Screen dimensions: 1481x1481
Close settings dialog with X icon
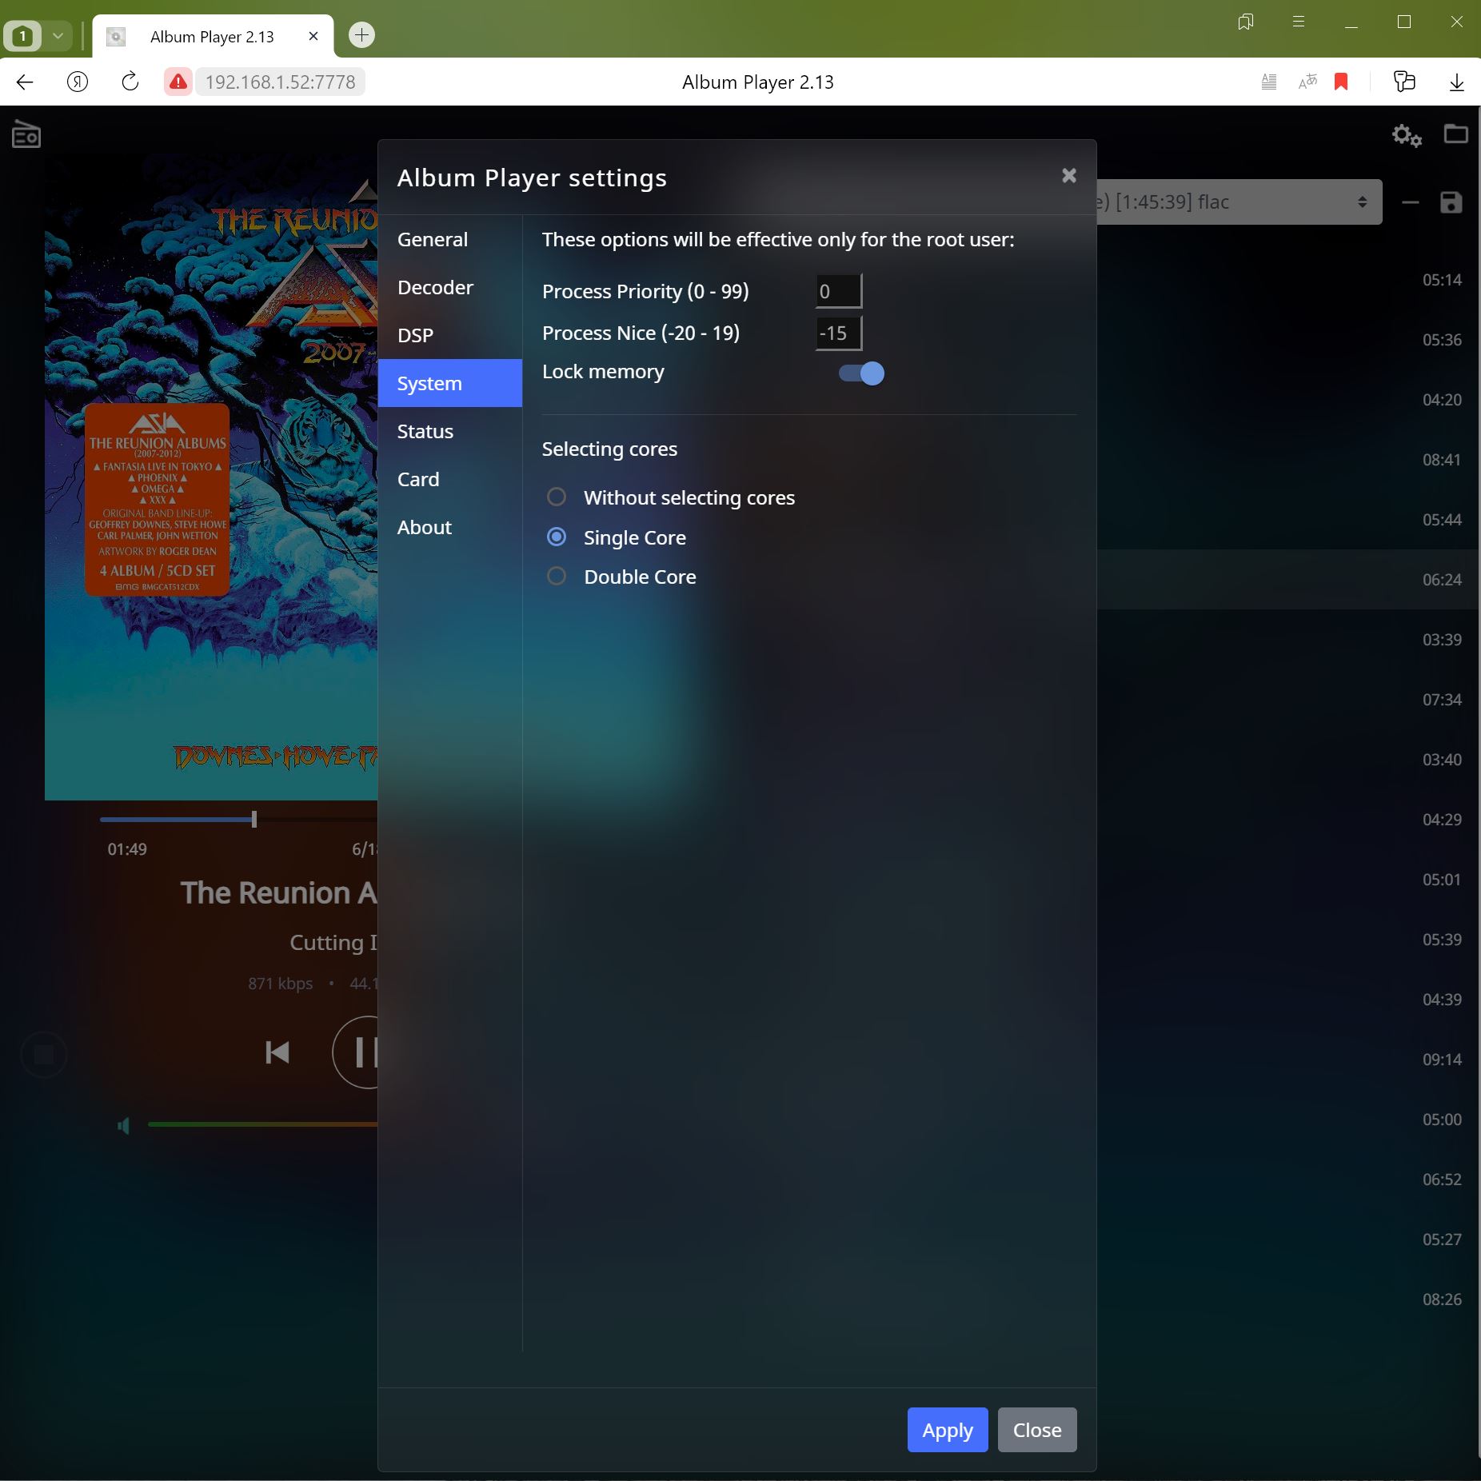[x=1068, y=176]
